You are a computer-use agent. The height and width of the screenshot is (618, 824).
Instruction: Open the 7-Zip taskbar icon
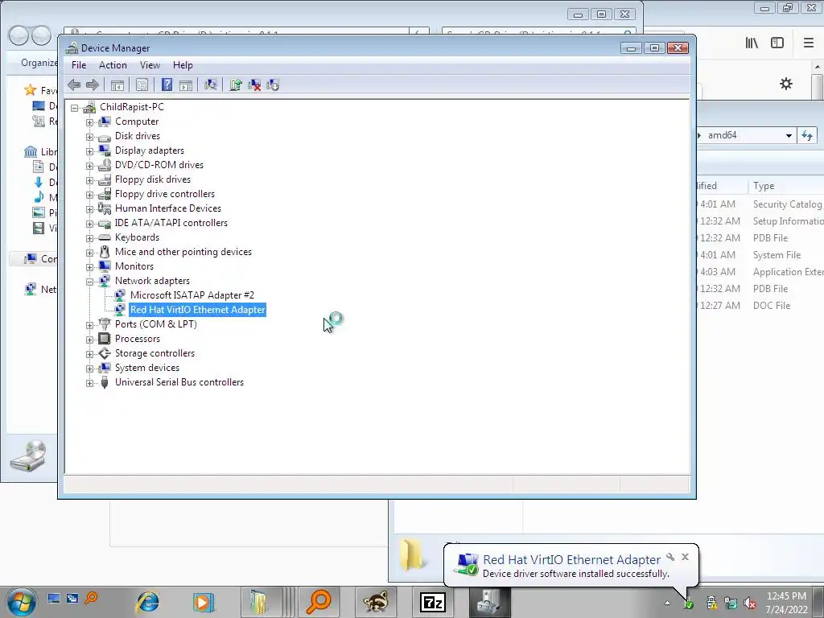(x=432, y=602)
